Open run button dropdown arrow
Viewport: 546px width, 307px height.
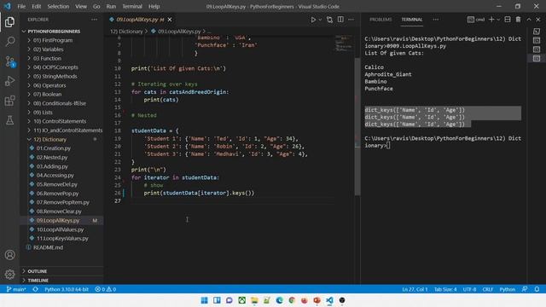point(320,20)
